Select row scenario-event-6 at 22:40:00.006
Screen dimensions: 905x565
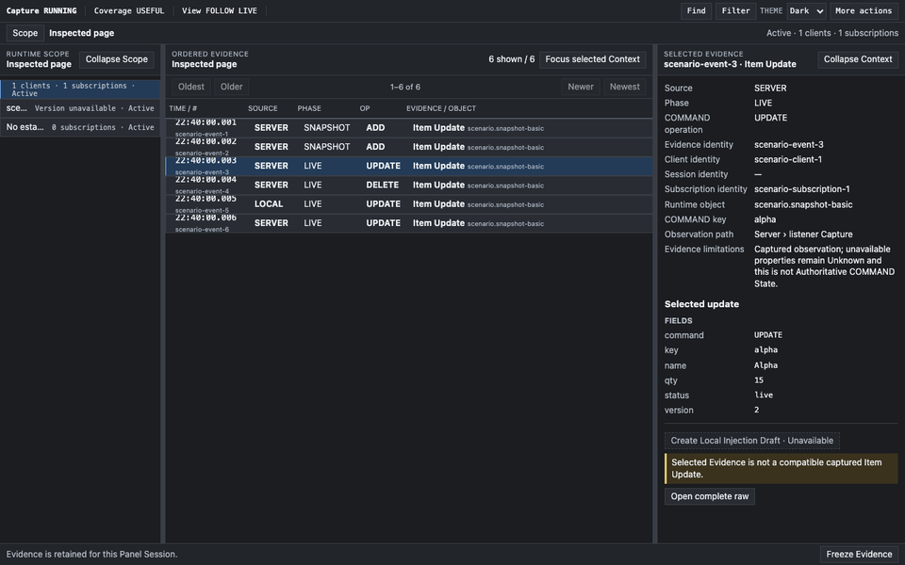pos(409,223)
